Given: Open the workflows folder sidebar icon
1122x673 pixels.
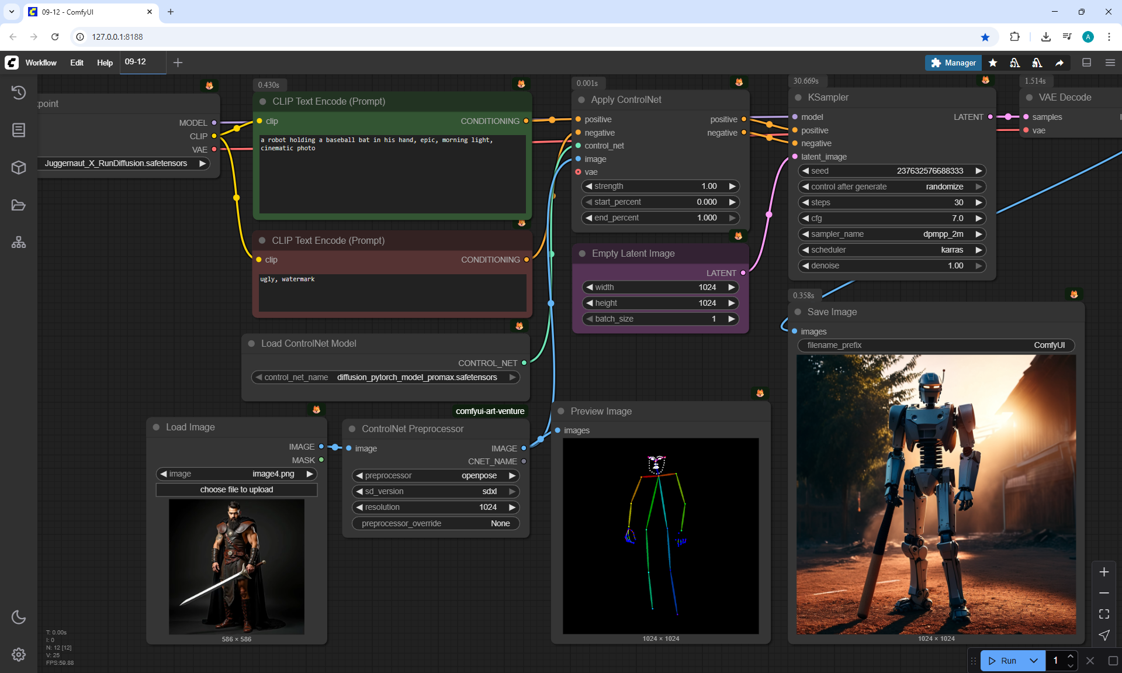Looking at the screenshot, I should coord(19,205).
